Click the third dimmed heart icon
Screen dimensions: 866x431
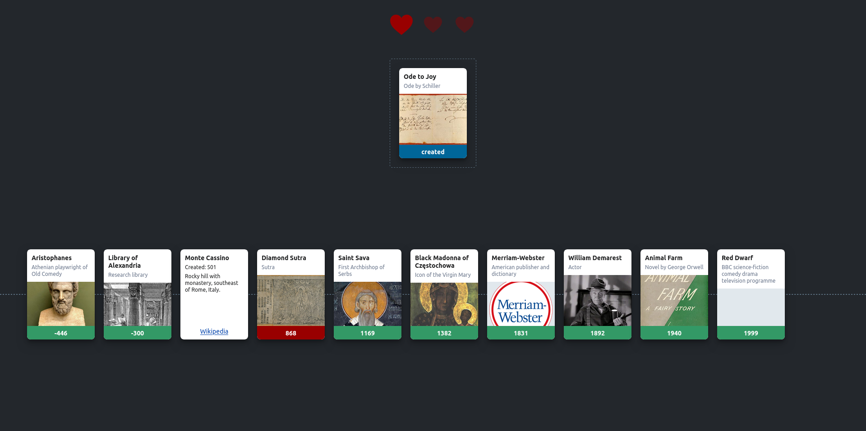465,24
